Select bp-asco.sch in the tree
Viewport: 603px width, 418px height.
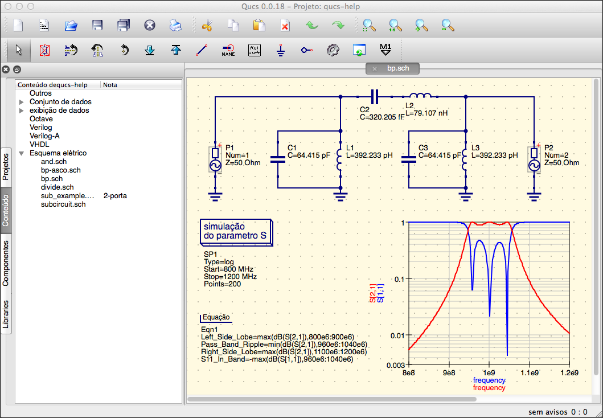point(61,170)
